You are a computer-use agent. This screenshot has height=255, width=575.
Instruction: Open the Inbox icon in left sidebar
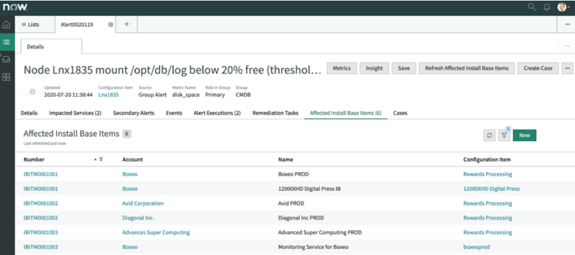pyautogui.click(x=6, y=59)
